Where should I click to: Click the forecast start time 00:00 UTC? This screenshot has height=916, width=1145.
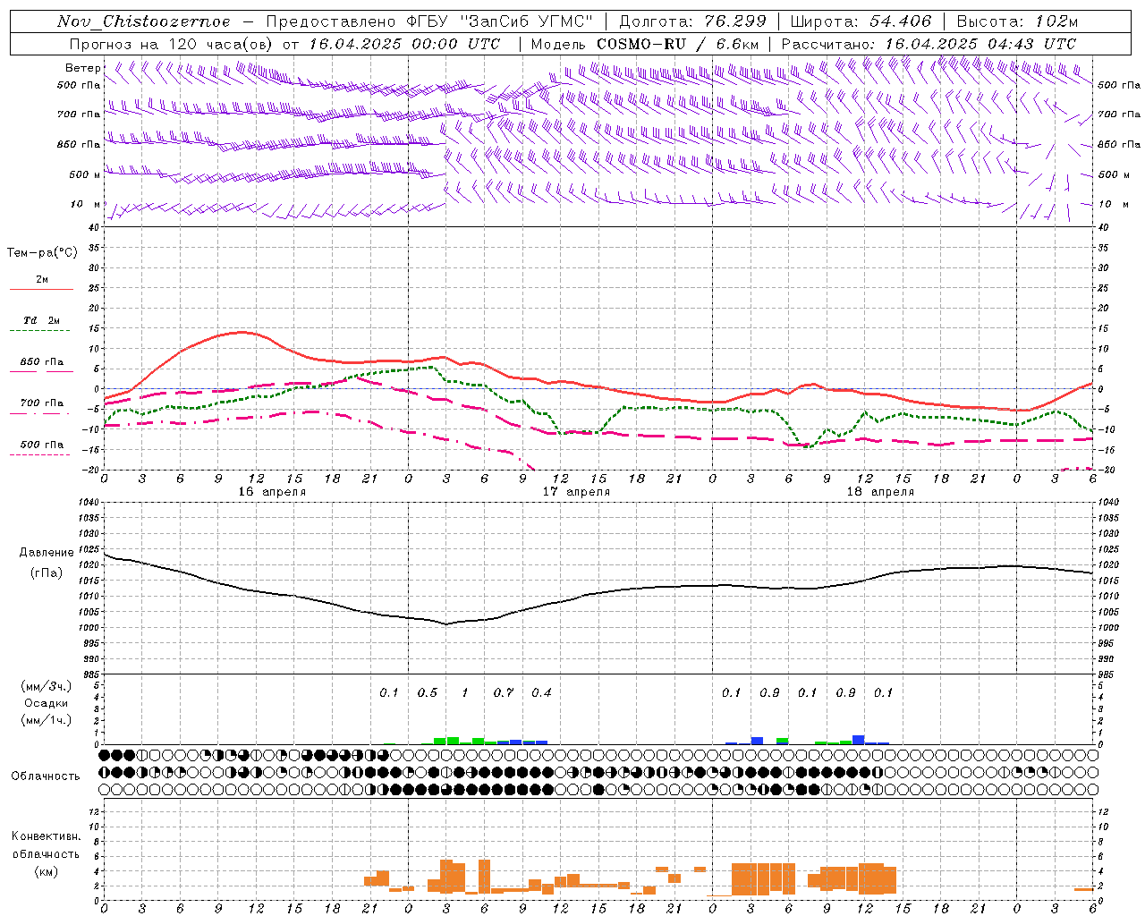pos(456,44)
